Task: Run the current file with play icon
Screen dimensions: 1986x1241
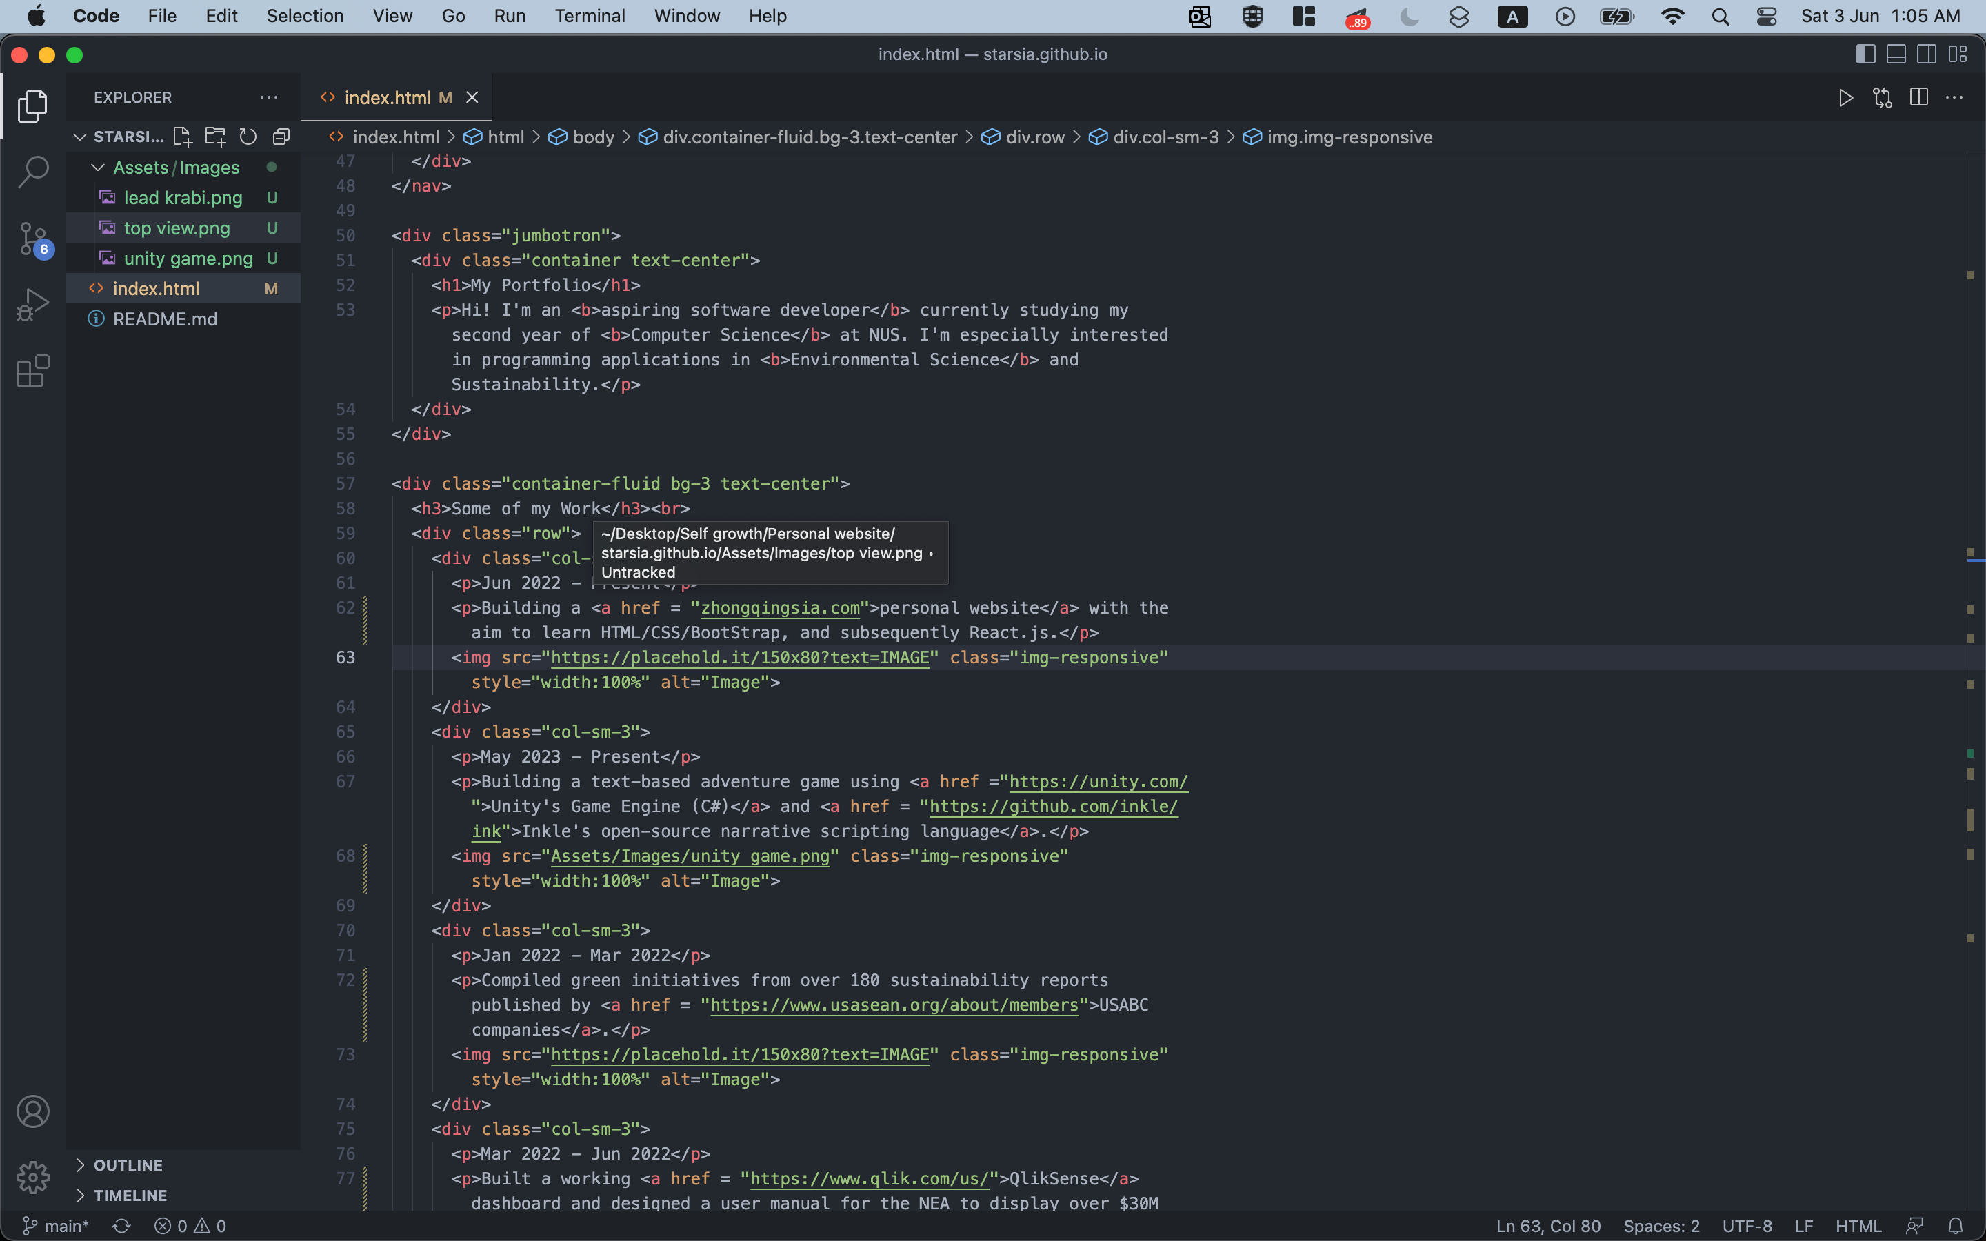Action: pos(1845,98)
